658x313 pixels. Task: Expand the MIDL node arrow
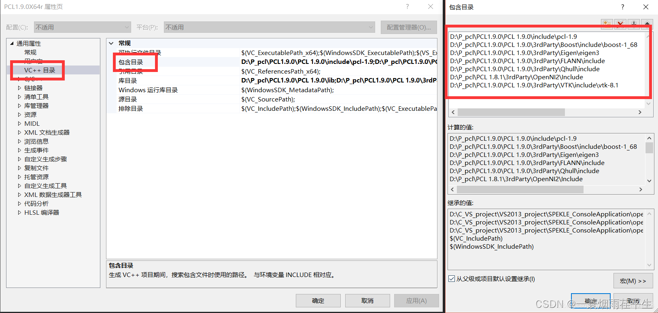19,123
